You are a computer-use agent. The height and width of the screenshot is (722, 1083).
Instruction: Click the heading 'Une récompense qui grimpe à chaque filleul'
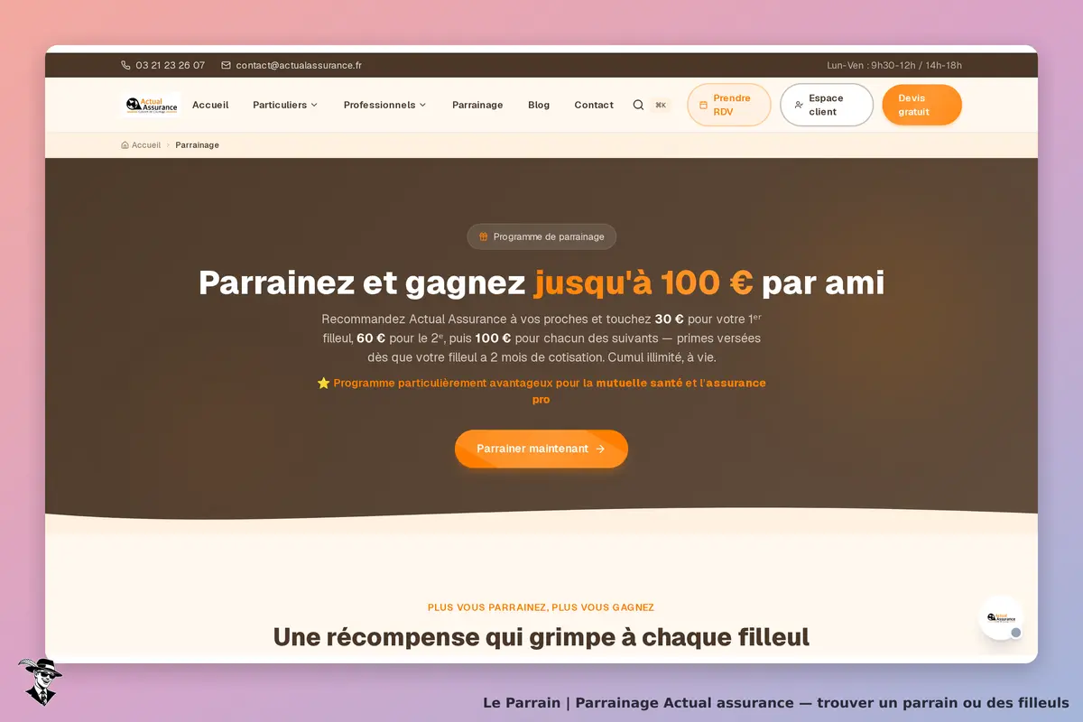coord(541,637)
